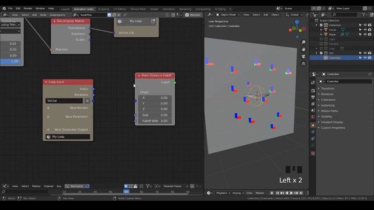Expand the Viewport Display panel
374x210 pixels.
tap(332, 122)
